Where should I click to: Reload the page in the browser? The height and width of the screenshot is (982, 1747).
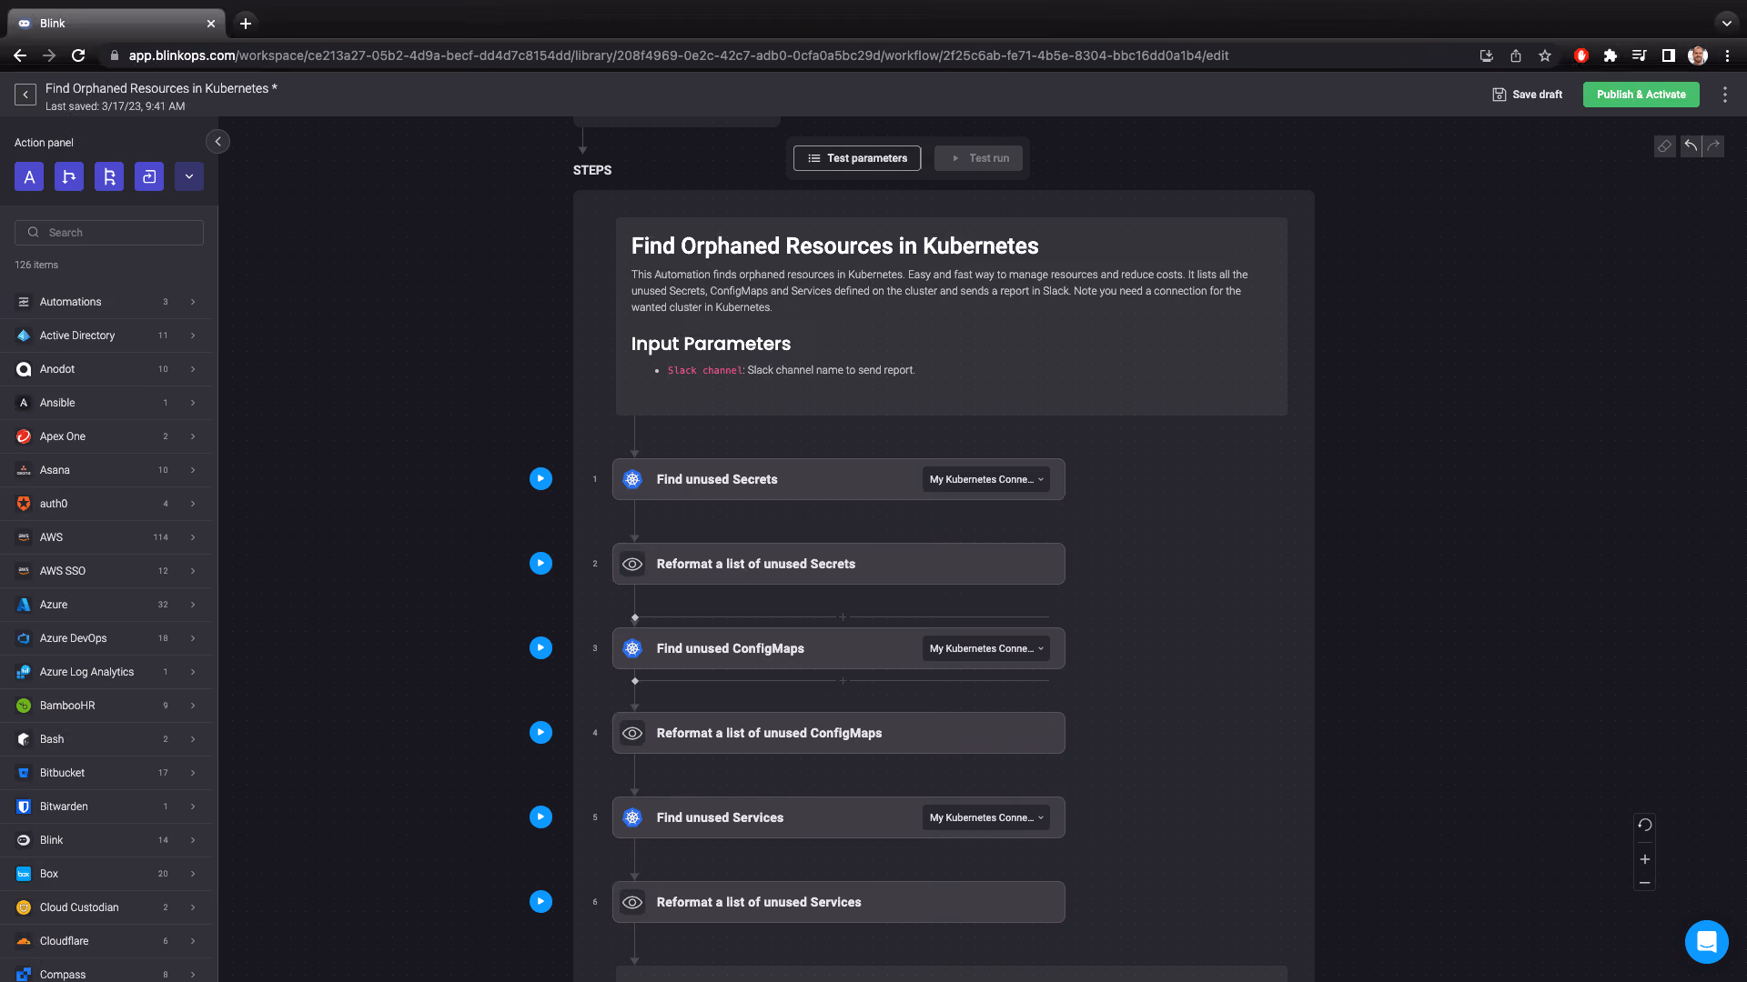78,55
